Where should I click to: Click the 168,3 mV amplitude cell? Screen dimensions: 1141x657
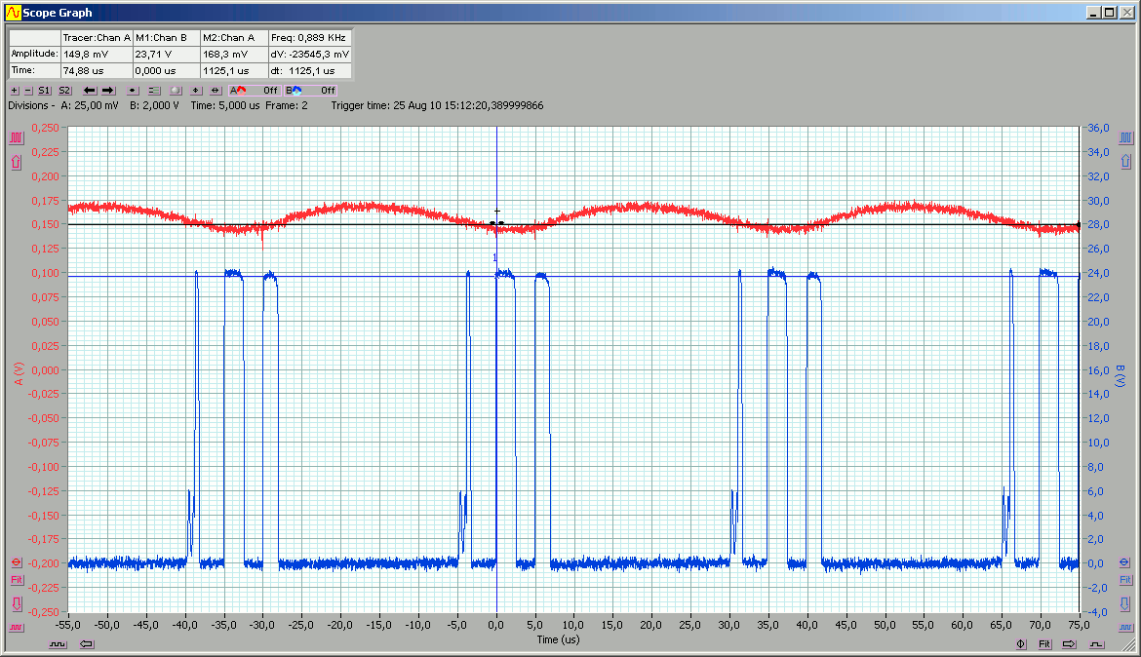[x=234, y=55]
